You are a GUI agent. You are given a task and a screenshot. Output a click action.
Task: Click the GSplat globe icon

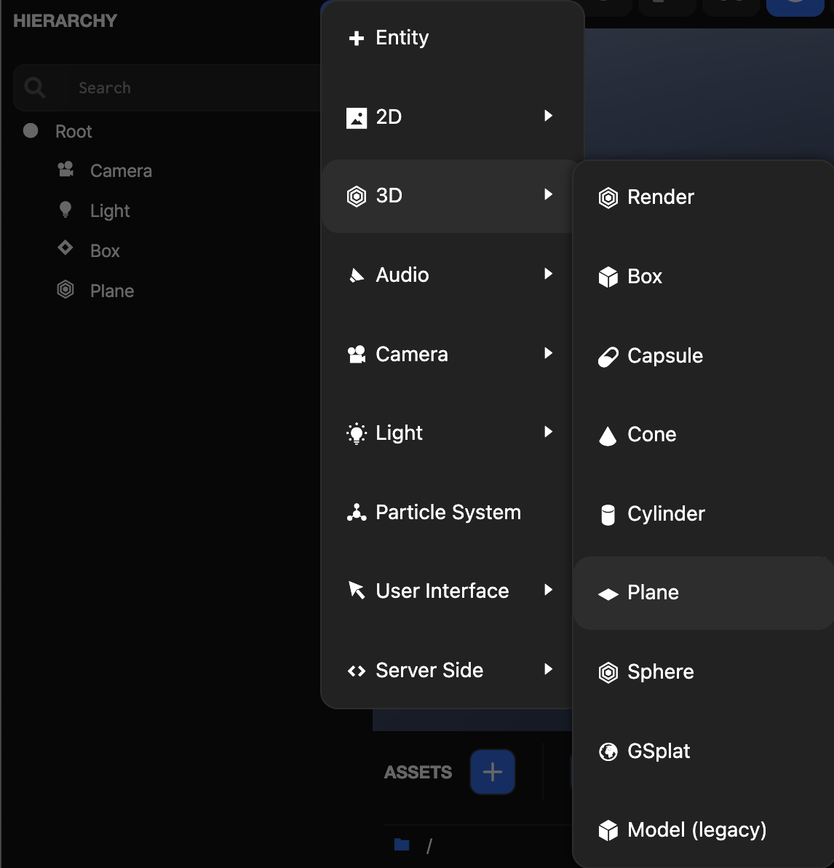pyautogui.click(x=608, y=751)
